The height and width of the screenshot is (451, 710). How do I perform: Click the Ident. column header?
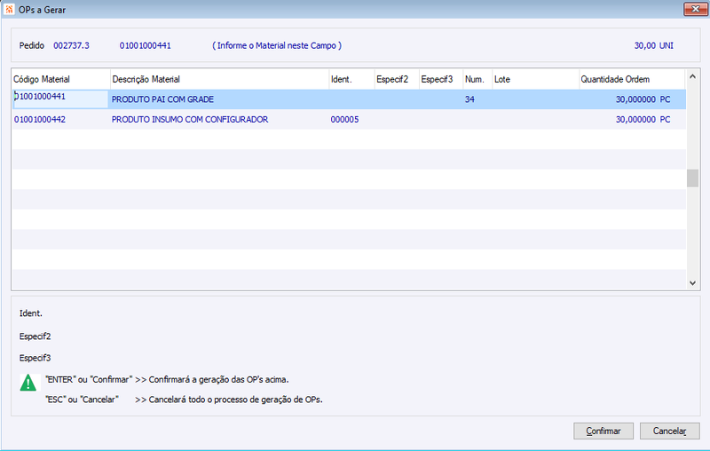pos(351,79)
